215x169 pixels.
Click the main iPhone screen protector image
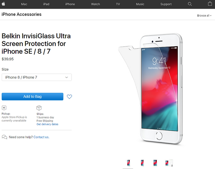[150, 89]
